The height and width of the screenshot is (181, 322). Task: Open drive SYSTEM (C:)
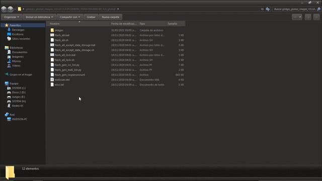[19, 88]
